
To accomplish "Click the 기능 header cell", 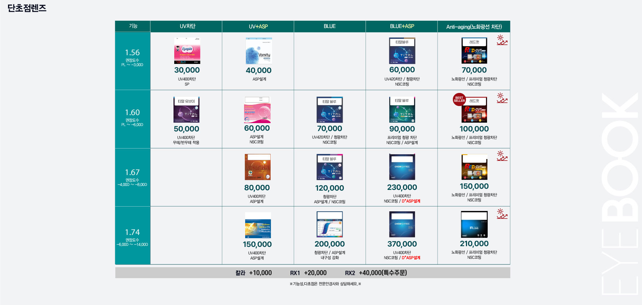I will (133, 26).
